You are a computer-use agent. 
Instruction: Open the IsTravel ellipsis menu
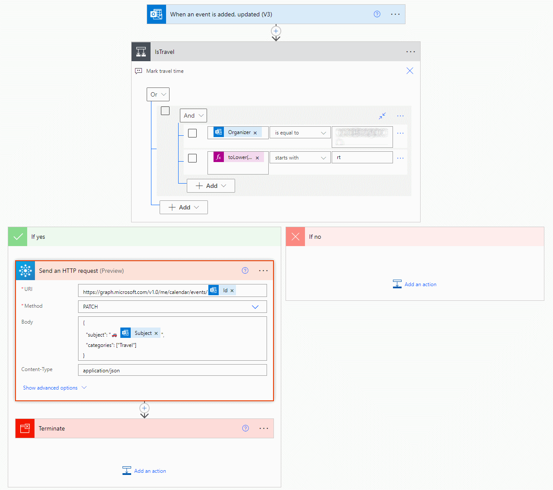[411, 52]
